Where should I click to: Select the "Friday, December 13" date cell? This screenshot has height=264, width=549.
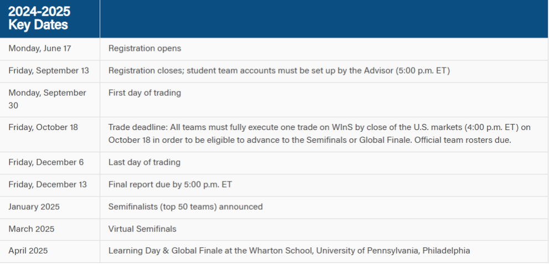click(48, 185)
